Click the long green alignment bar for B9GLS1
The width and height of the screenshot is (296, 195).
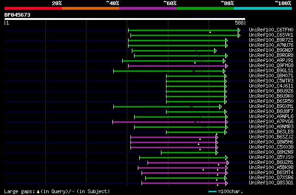169,71
